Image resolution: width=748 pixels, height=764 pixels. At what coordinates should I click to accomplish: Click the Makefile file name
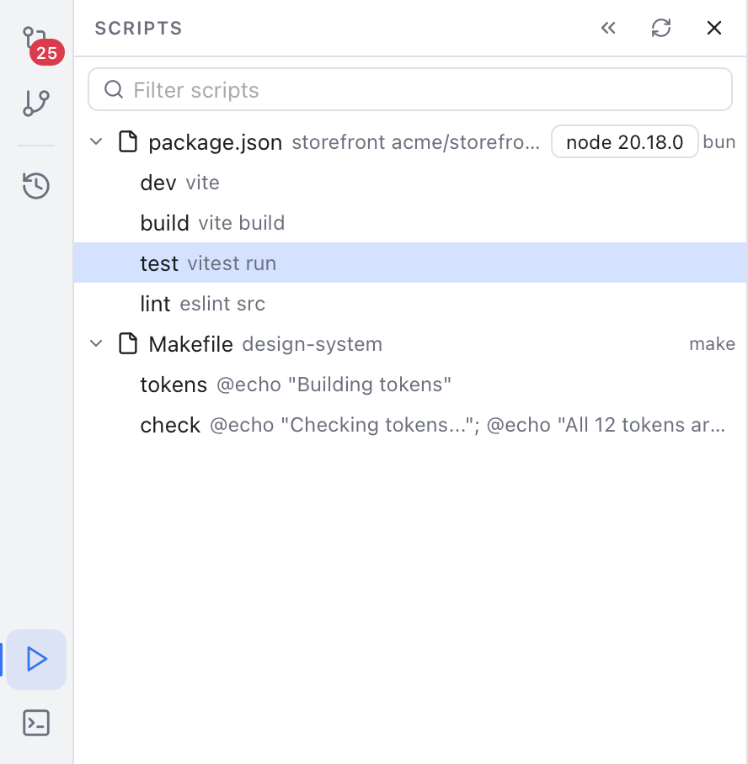tap(190, 344)
